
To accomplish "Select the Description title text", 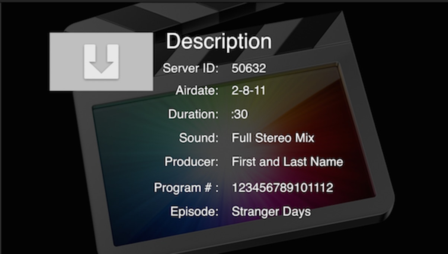I will 219,42.
